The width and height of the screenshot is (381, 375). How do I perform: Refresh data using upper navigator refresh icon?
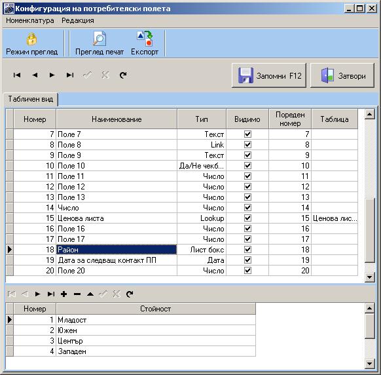point(123,75)
